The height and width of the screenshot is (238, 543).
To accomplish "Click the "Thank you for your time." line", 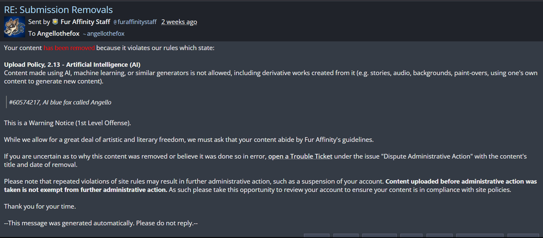I will (x=40, y=207).
